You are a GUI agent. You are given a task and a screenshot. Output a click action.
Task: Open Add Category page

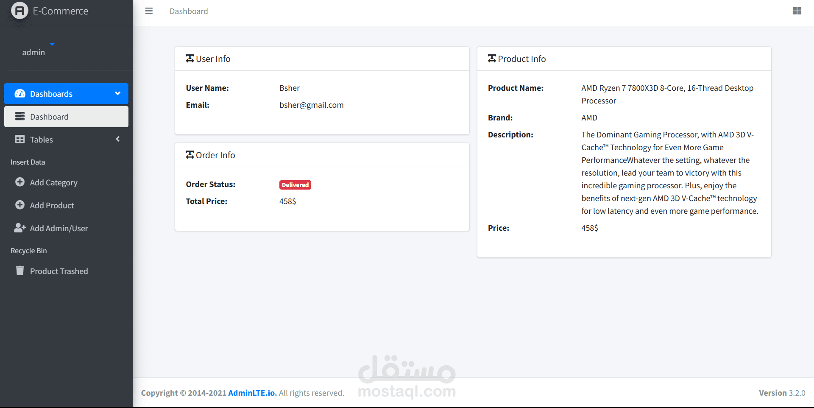tap(66, 182)
